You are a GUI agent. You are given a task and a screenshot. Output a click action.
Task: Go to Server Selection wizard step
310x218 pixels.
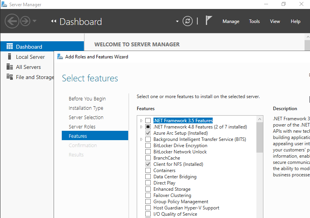pyautogui.click(x=86, y=117)
